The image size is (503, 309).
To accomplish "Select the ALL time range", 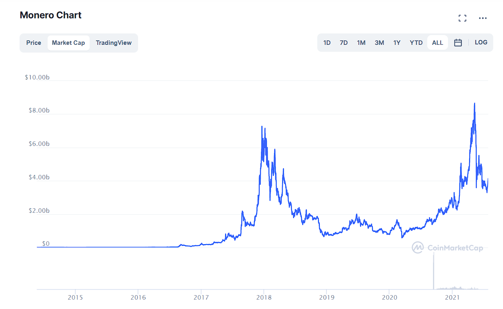I will coord(437,43).
